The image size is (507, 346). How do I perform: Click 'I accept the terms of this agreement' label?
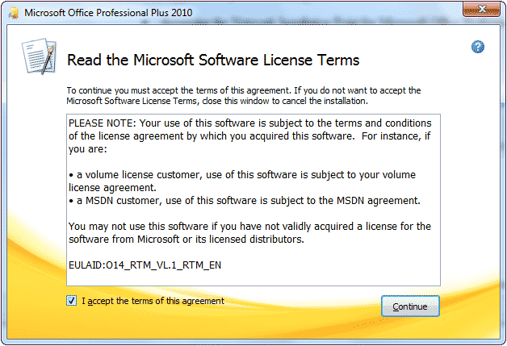(153, 301)
